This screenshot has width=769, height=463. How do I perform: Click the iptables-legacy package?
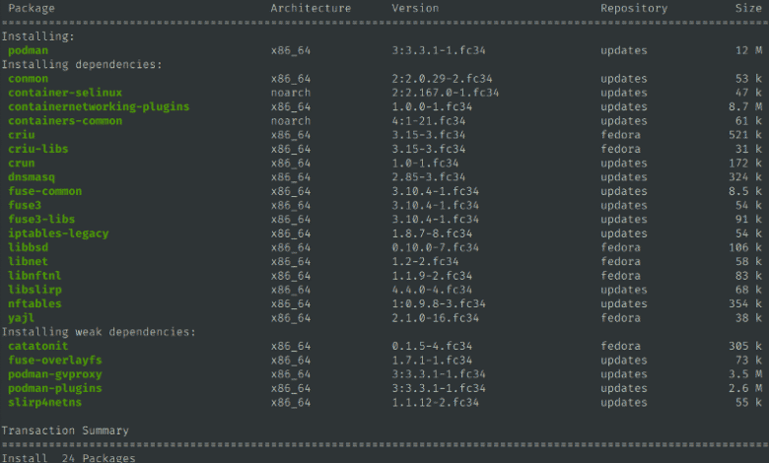tap(58, 233)
